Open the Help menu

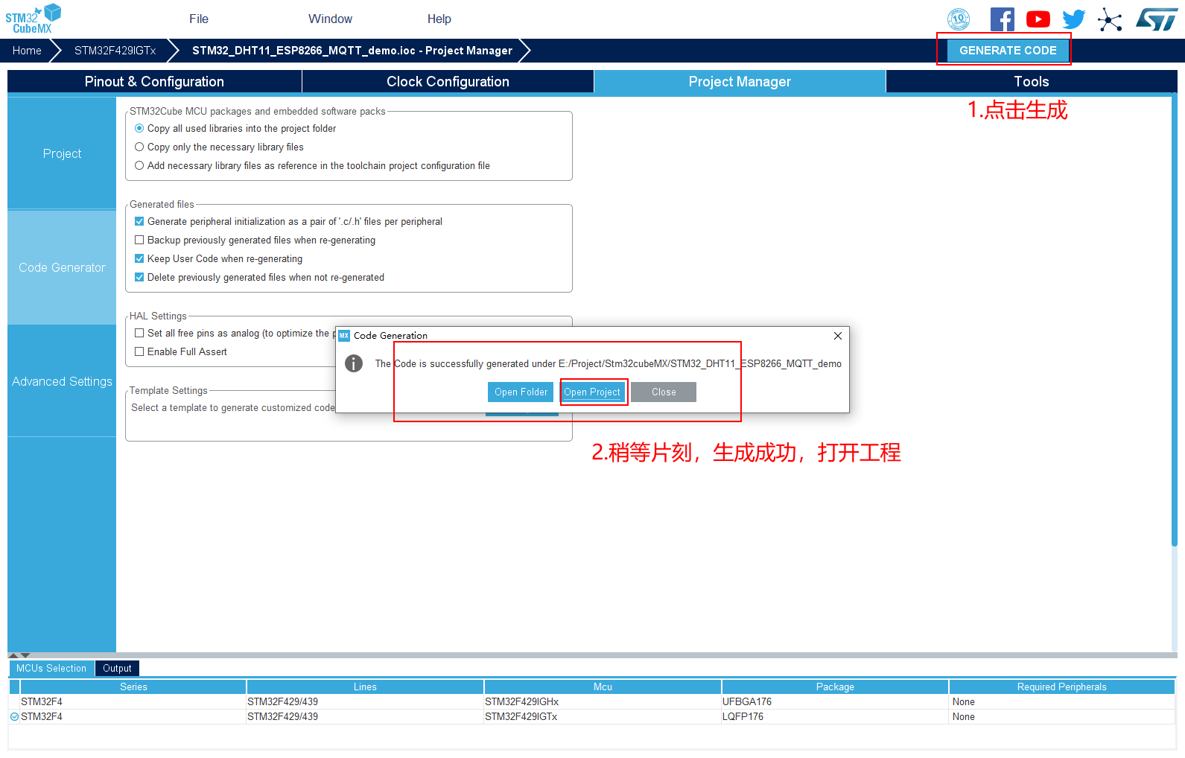point(439,19)
